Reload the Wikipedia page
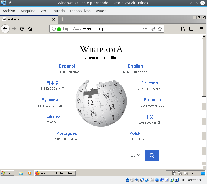 (x=22, y=29)
